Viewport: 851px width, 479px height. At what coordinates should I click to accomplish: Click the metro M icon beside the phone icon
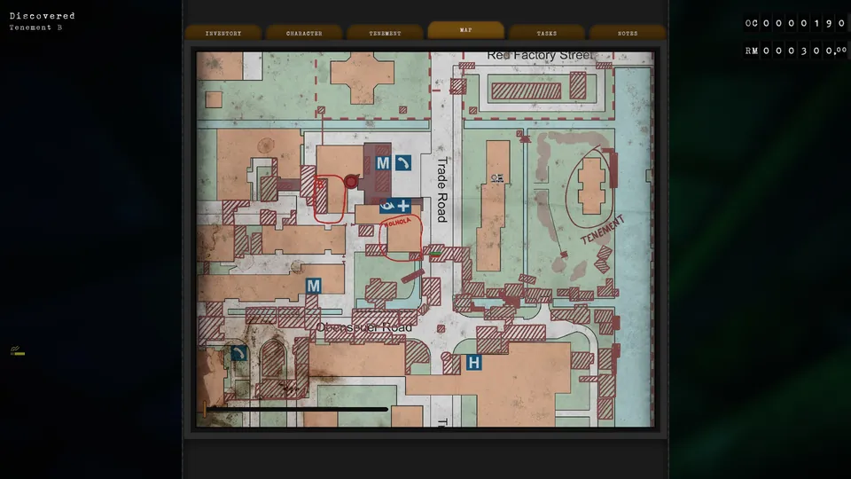383,163
